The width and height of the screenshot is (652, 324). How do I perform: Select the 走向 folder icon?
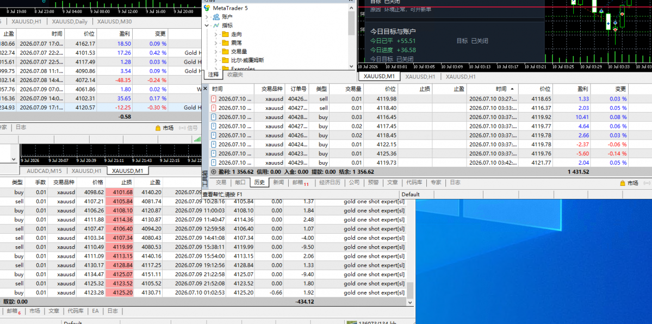click(x=225, y=34)
